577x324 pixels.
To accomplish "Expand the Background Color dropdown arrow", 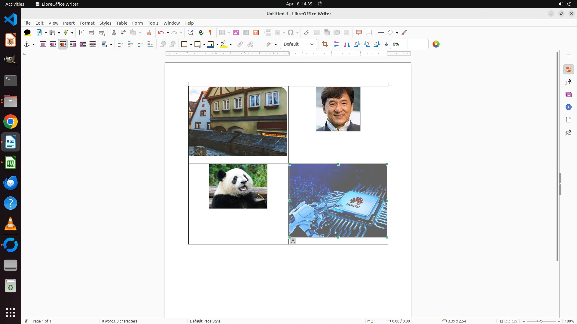I will (230, 44).
